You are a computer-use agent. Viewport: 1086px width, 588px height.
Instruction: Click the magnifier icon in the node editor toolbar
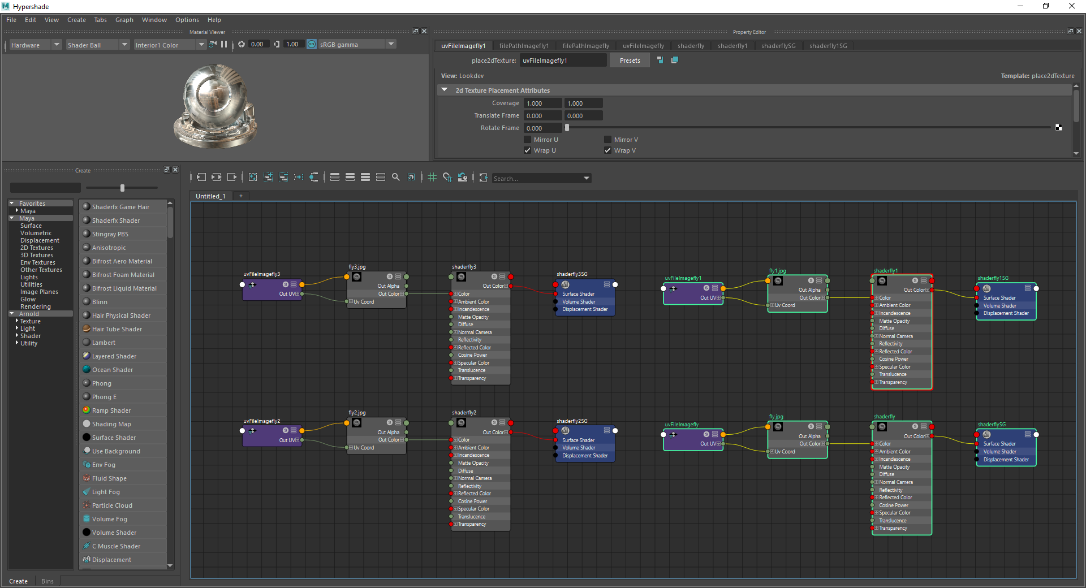pyautogui.click(x=396, y=178)
